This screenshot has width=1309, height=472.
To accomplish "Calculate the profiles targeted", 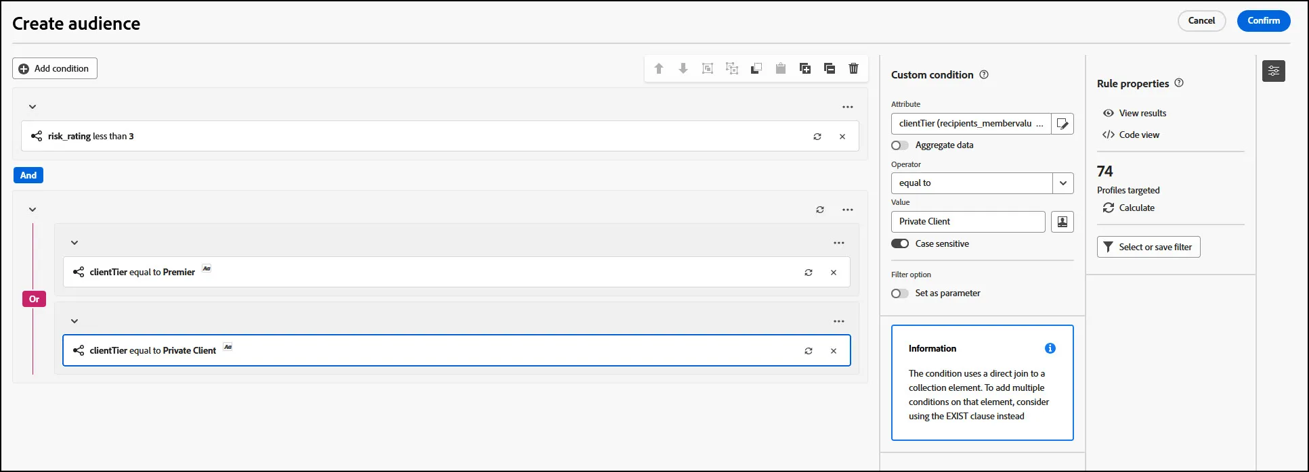I will point(1129,208).
